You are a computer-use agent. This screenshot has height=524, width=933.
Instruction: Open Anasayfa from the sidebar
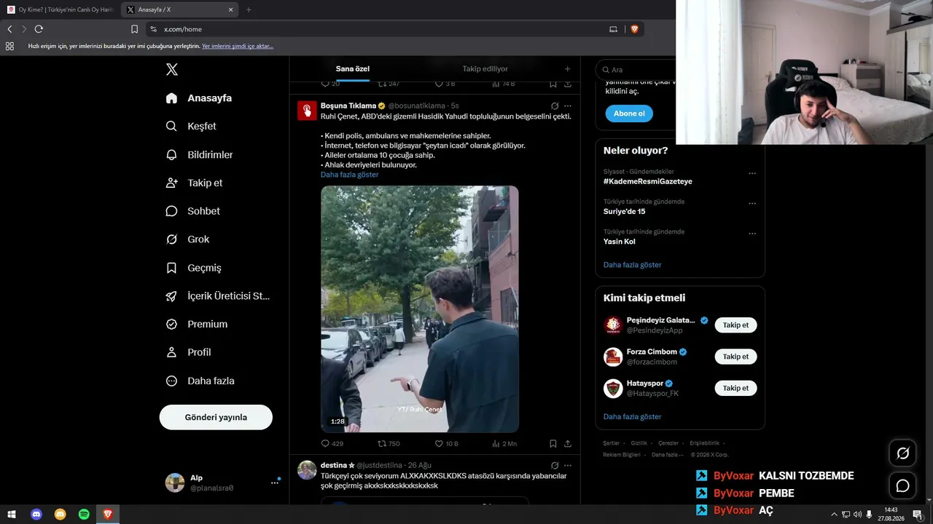point(199,98)
